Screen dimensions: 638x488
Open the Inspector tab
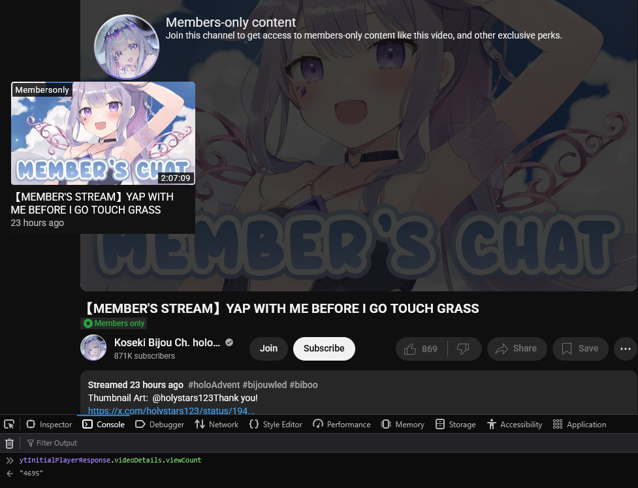click(x=49, y=425)
